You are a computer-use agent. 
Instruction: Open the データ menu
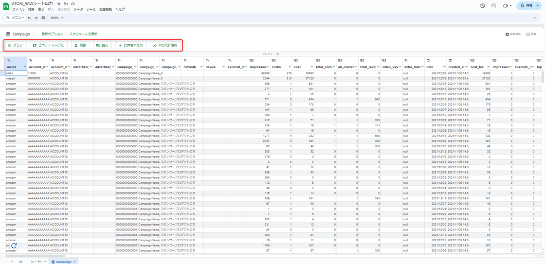(x=78, y=10)
